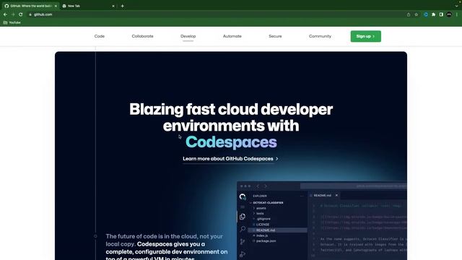The image size is (462, 260).
Task: Click the browser back arrow
Action: 5,14
